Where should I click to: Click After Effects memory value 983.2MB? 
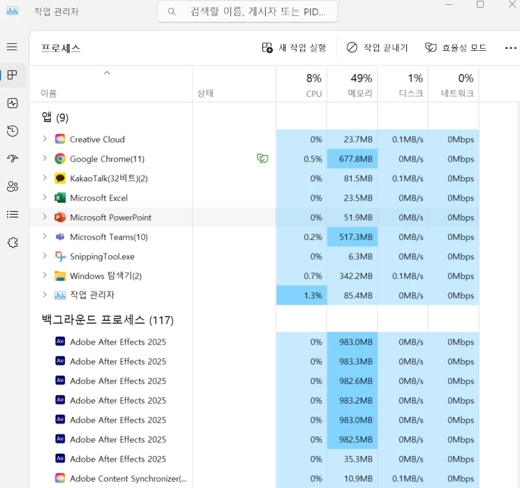[x=355, y=401]
